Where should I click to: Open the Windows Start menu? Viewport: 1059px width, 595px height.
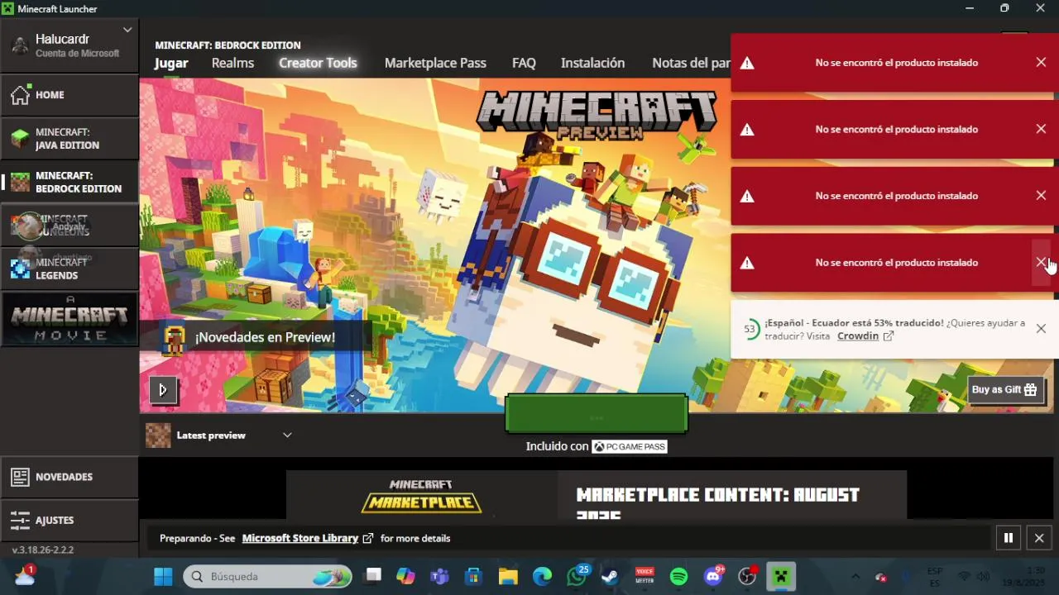163,576
